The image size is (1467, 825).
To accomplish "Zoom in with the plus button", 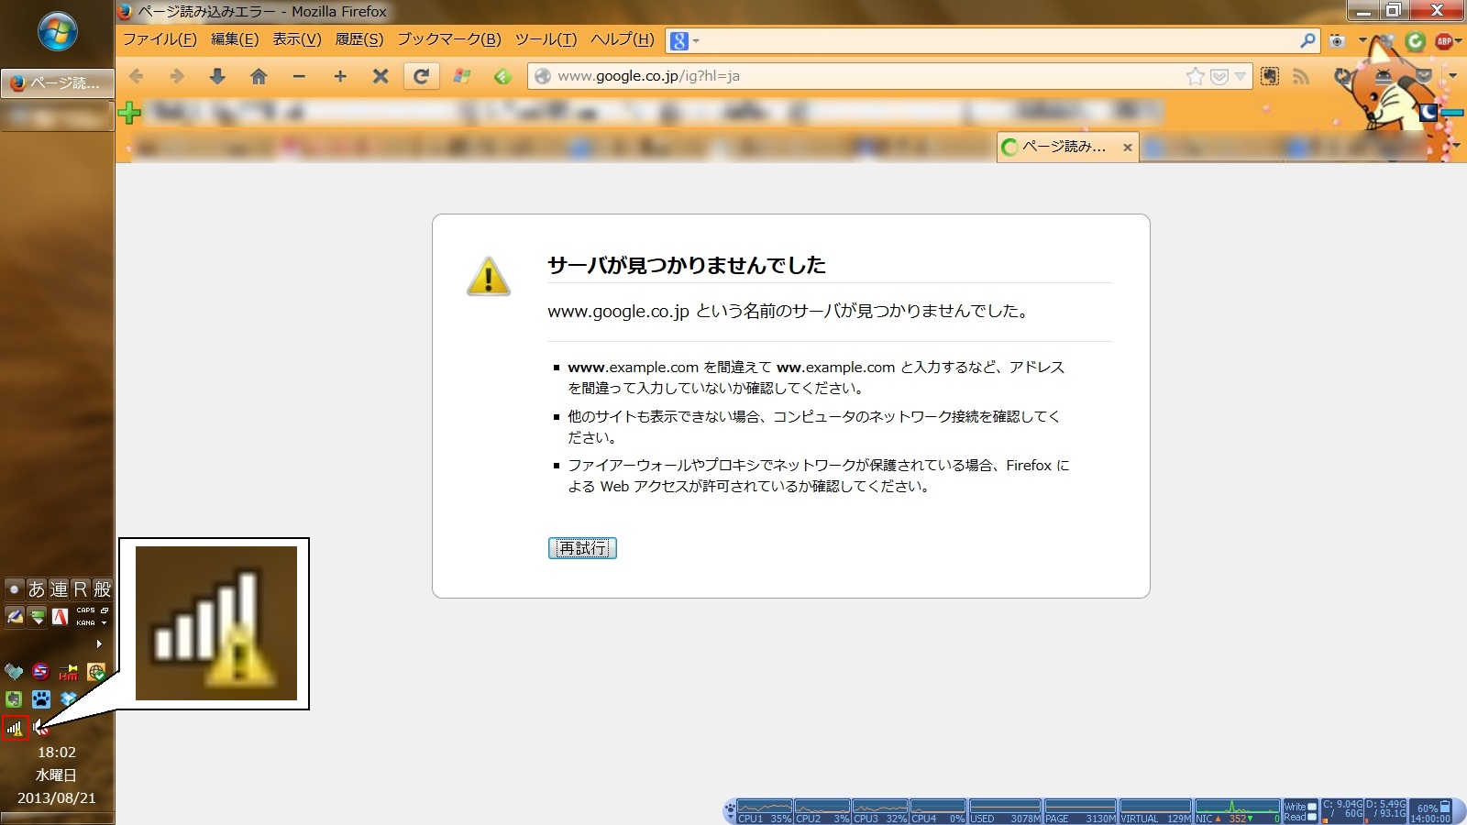I will [x=340, y=76].
